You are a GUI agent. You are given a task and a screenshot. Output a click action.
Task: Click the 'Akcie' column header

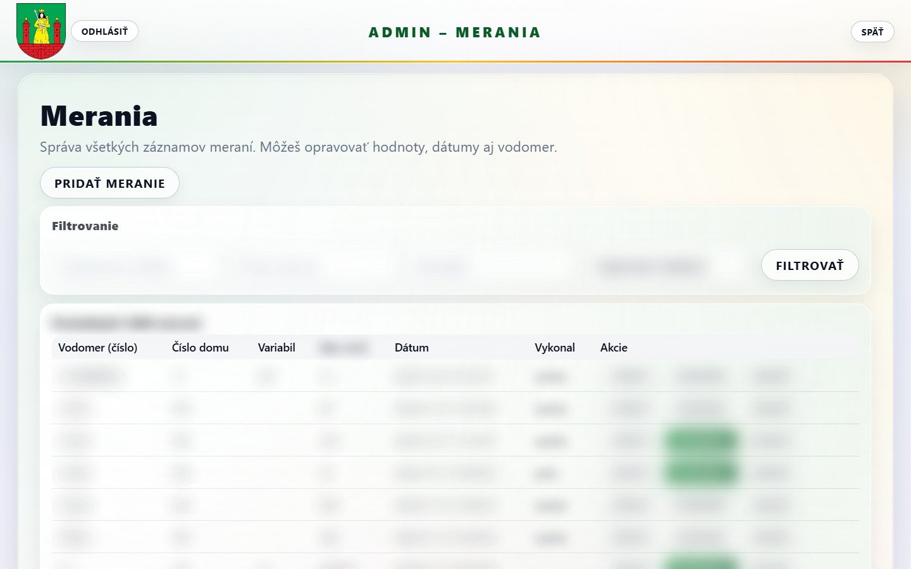click(x=614, y=348)
